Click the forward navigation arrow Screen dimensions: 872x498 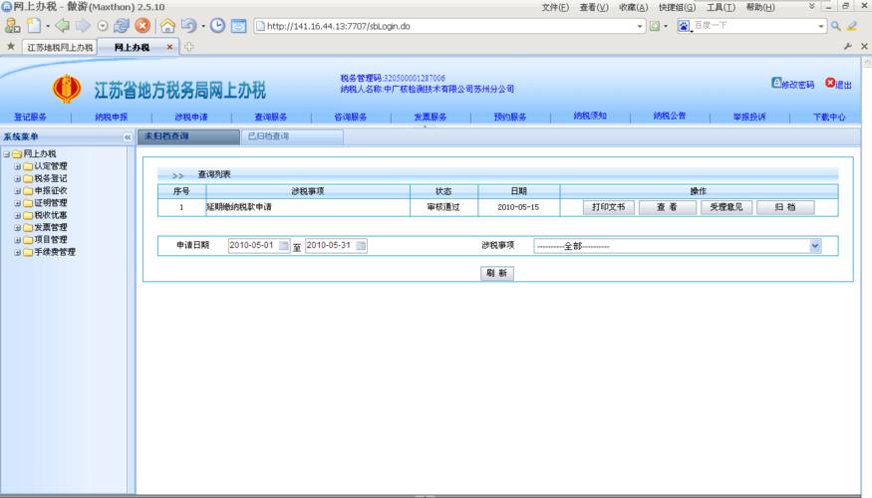point(83,26)
